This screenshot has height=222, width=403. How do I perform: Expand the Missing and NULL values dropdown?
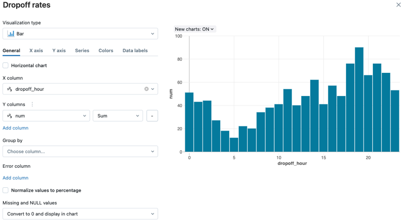(x=80, y=214)
